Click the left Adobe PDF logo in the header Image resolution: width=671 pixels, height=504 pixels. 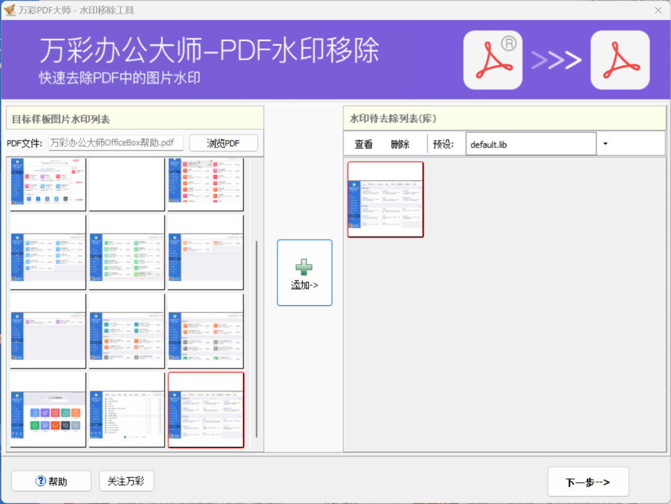pos(492,59)
